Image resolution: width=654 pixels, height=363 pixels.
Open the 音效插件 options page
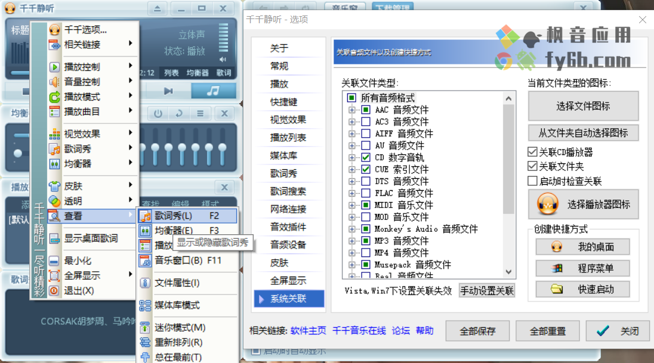(x=289, y=227)
